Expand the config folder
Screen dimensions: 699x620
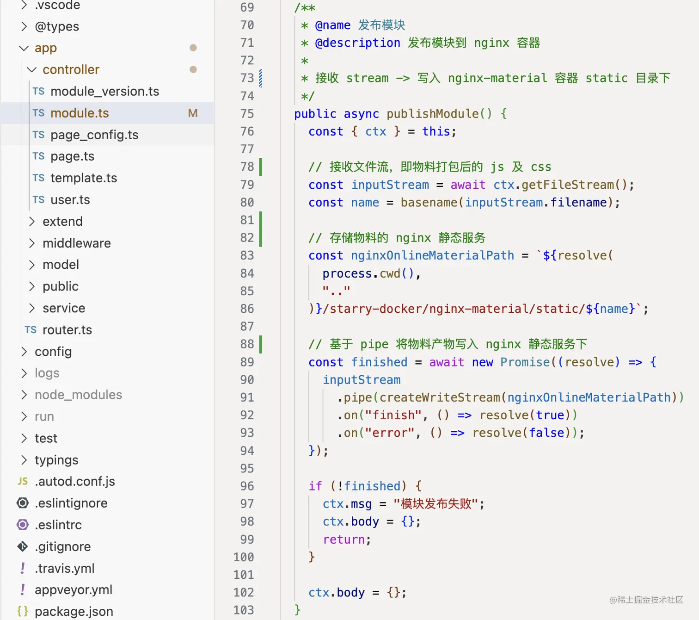24,352
